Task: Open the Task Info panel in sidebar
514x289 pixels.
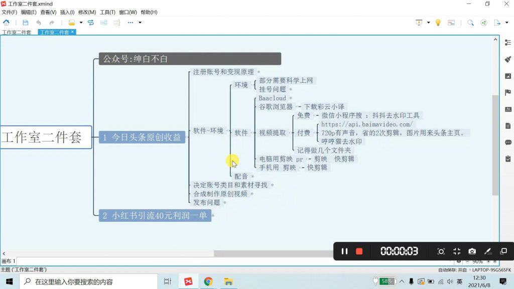Action: pos(508,159)
